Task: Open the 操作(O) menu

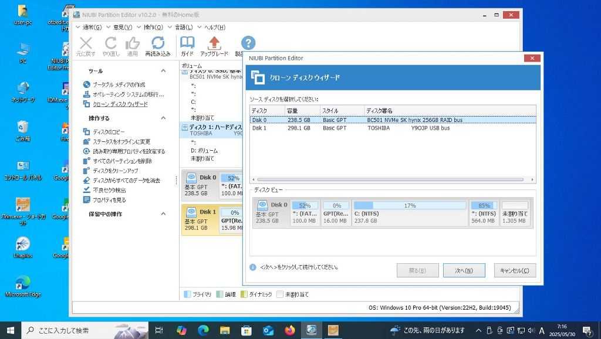Action: coord(154,27)
